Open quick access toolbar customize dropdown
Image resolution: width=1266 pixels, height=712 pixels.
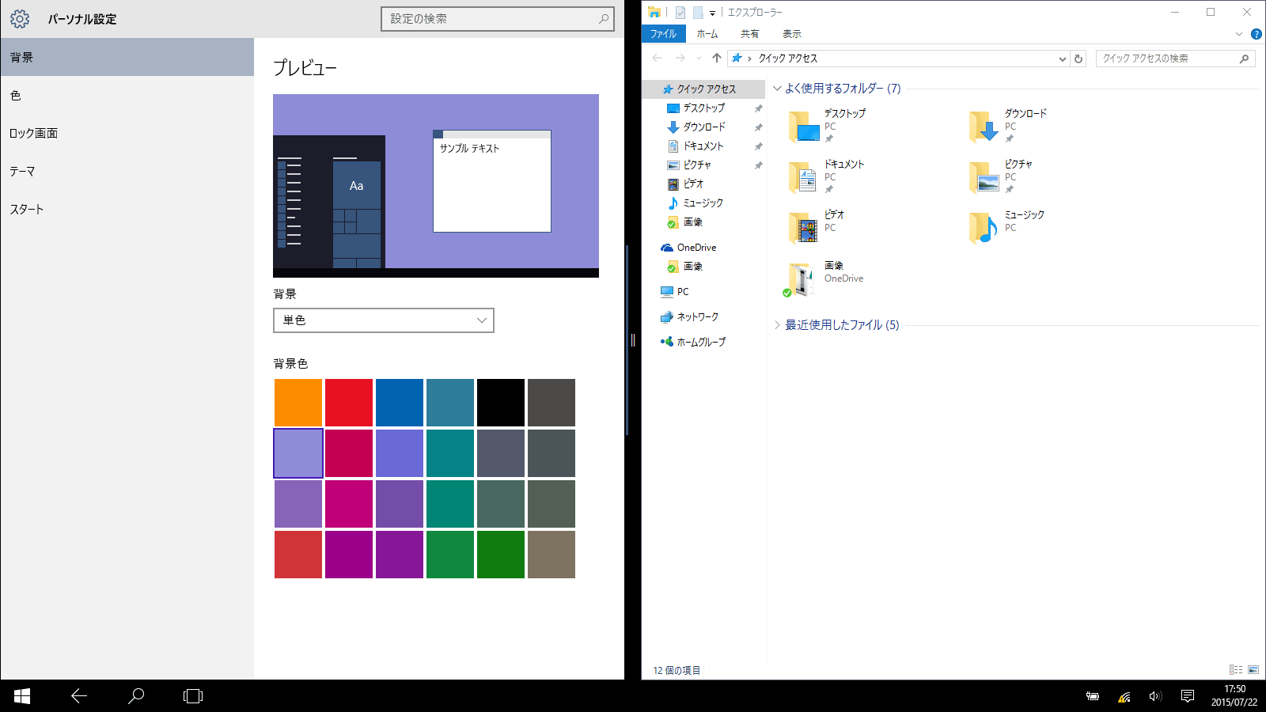click(x=712, y=13)
